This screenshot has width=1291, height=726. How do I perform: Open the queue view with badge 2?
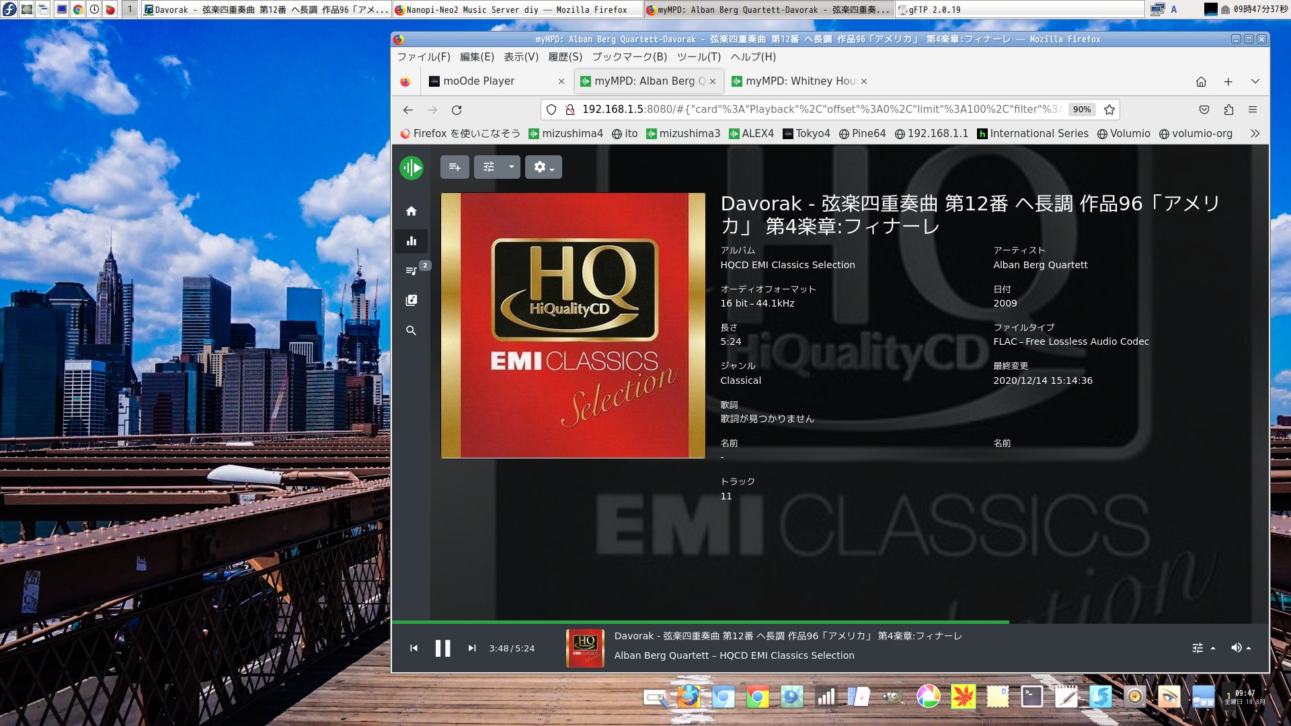coord(411,270)
